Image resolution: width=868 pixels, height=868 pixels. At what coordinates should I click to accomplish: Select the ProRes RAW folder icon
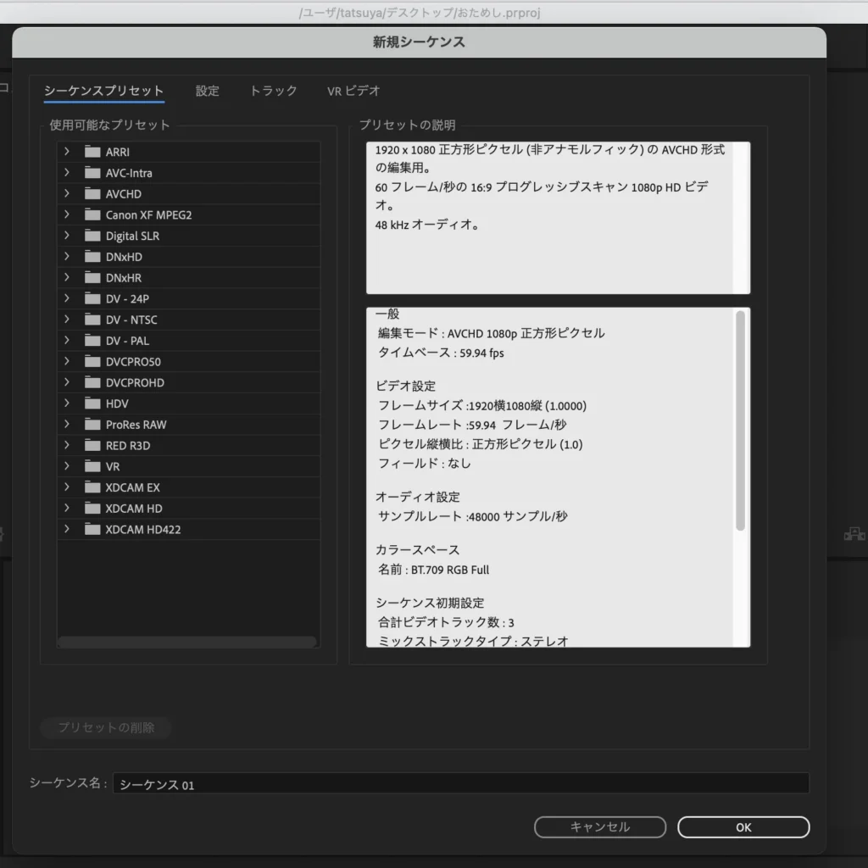click(x=92, y=425)
